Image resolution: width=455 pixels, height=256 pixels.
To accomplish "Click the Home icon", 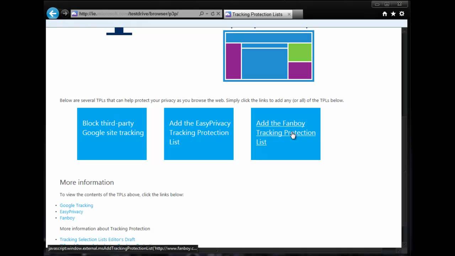I will click(x=385, y=14).
